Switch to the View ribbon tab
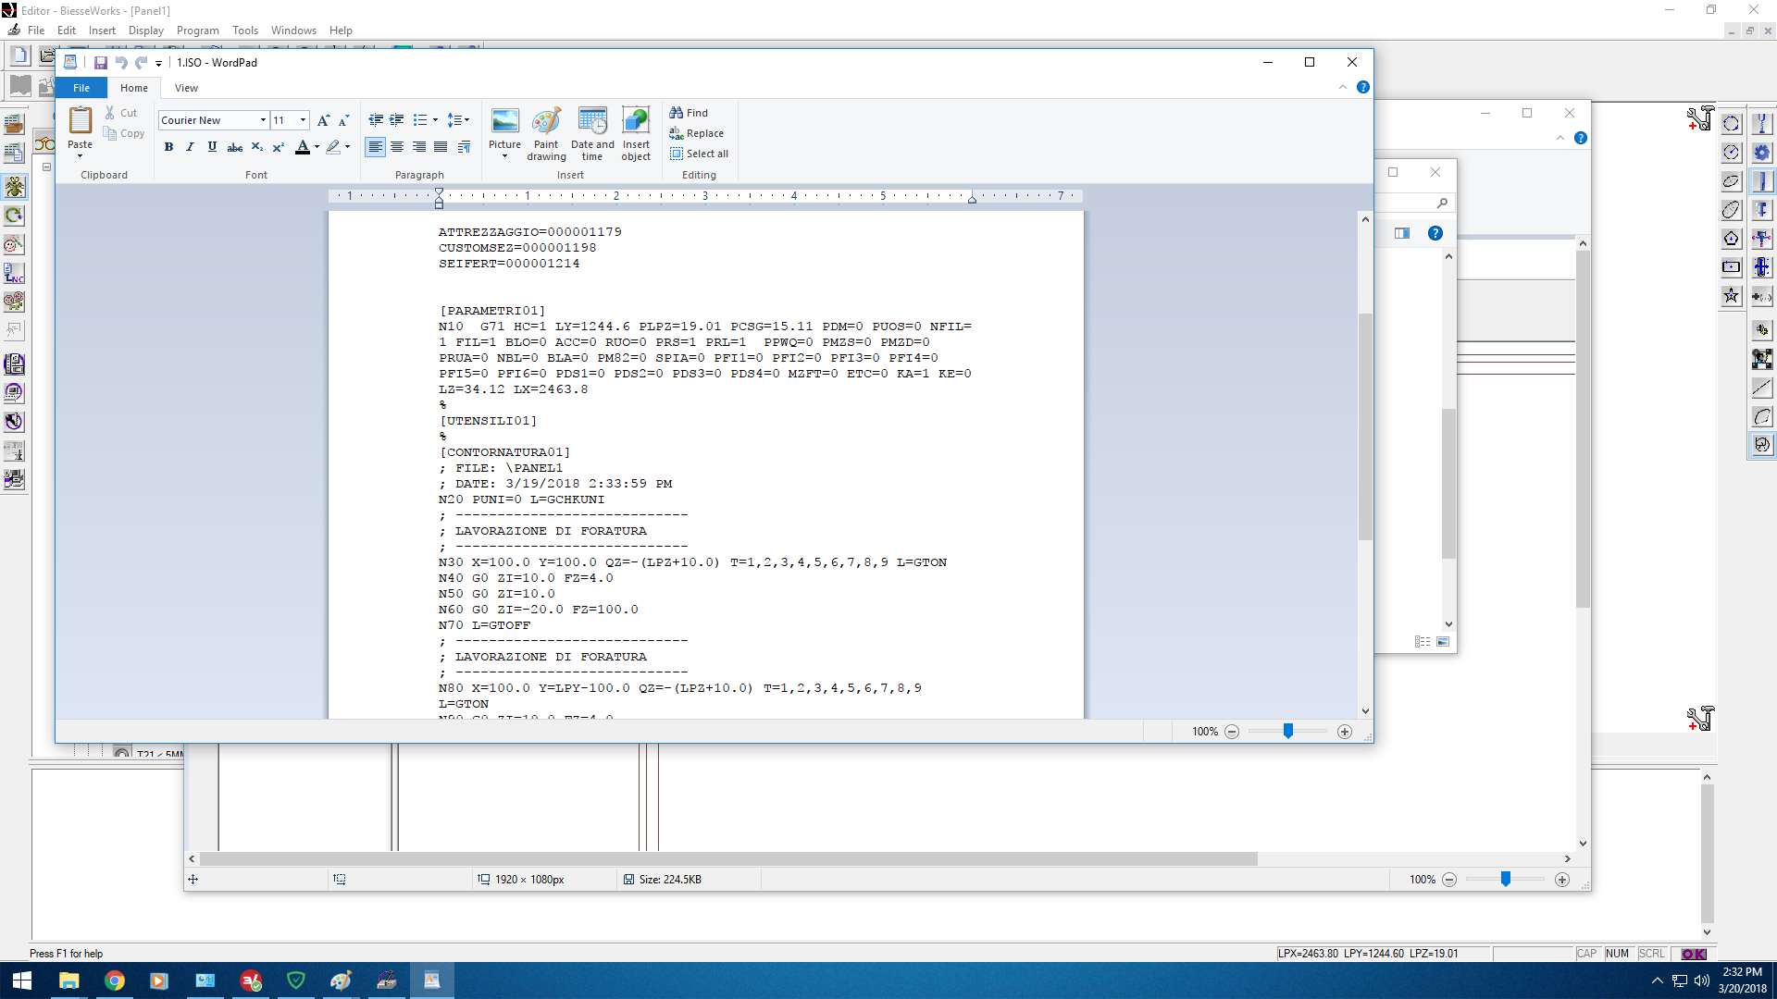1777x999 pixels. tap(186, 88)
